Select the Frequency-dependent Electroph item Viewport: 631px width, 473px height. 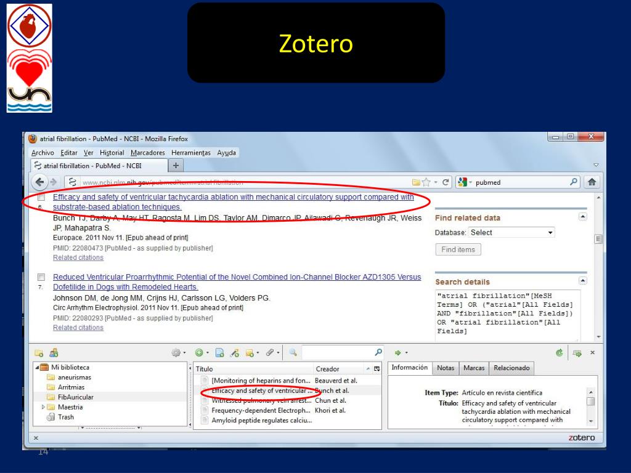pyautogui.click(x=287, y=411)
